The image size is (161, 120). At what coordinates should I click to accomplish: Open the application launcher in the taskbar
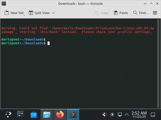pyautogui.click(x=9, y=114)
